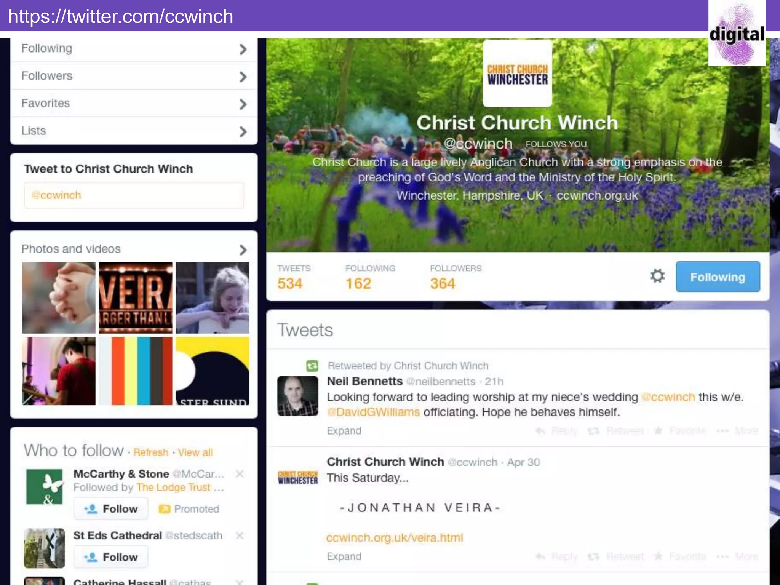Favorite the Jonathan Veira tweet
Image resolution: width=780 pixels, height=585 pixels.
pos(680,556)
